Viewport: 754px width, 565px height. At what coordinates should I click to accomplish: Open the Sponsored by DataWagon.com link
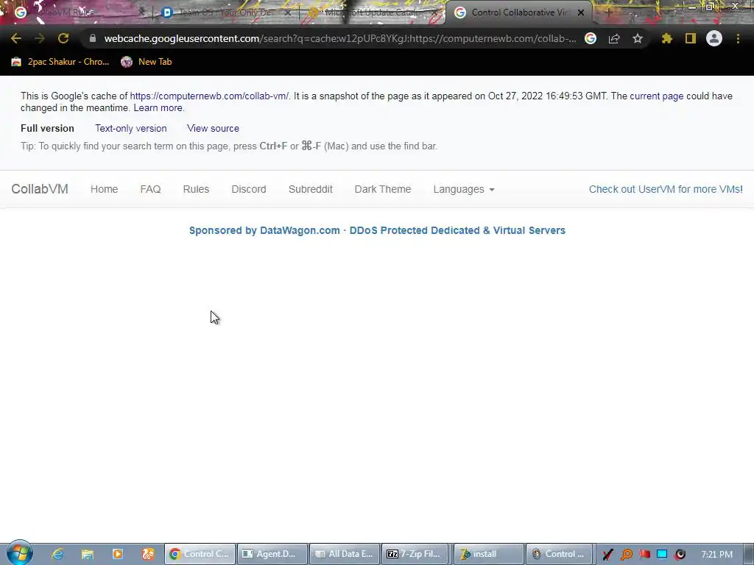coord(377,230)
